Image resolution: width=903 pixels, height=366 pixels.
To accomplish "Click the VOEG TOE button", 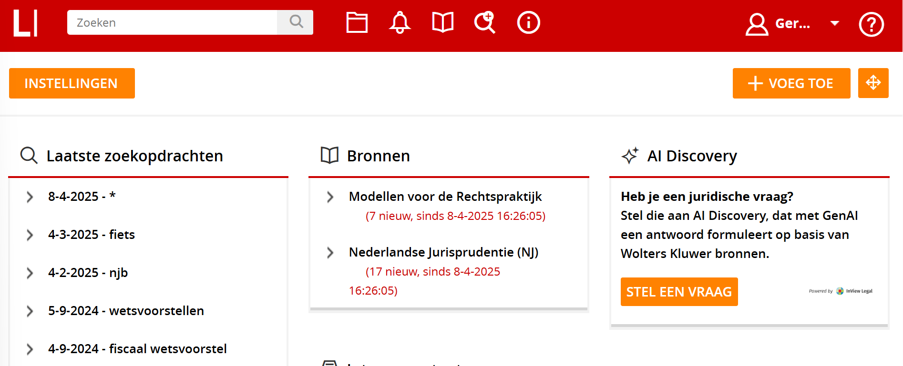I will pyautogui.click(x=791, y=83).
